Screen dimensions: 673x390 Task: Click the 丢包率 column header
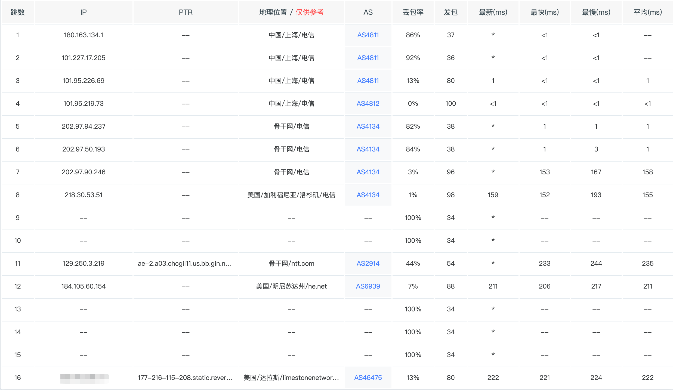pyautogui.click(x=413, y=12)
